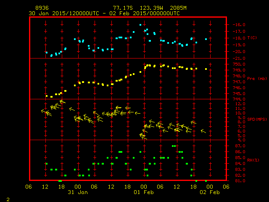The height and width of the screenshot is (202, 269).
Task: Click the 01 Feb date label
Action: pos(144,192)
